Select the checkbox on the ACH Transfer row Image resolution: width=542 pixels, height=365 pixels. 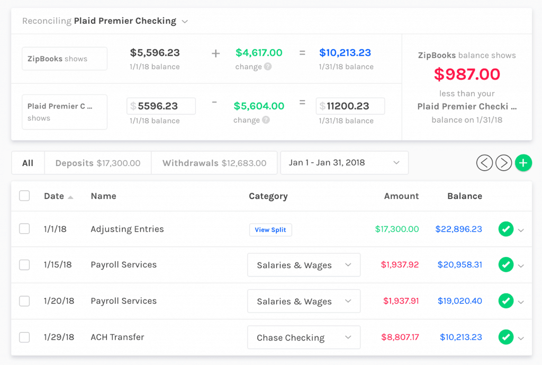[x=24, y=337]
